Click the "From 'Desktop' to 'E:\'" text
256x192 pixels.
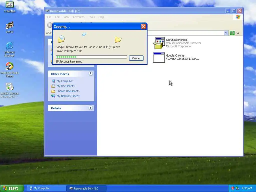coord(68,51)
